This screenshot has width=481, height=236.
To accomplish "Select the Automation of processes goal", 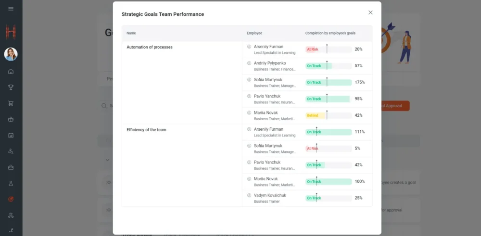I will coord(150,47).
